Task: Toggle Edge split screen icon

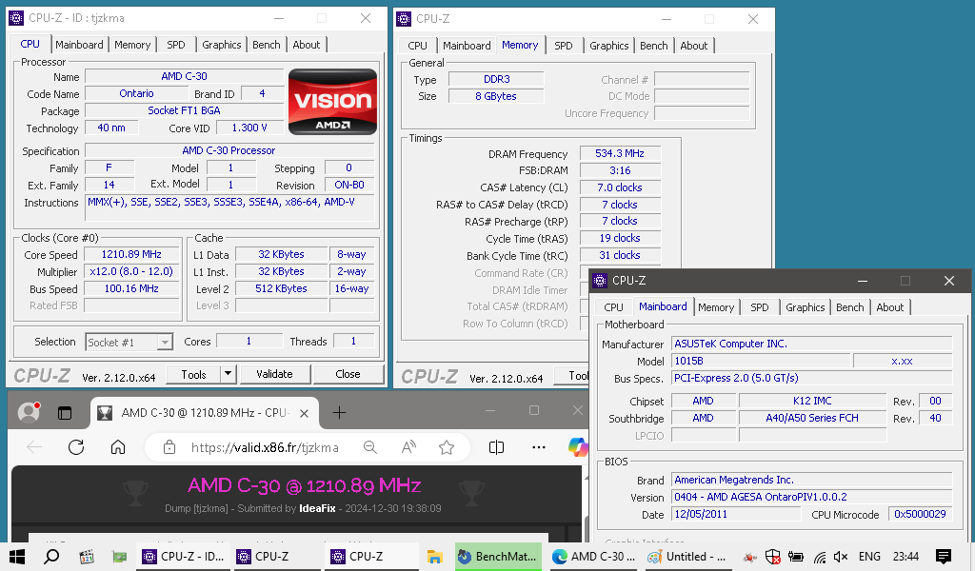Action: [496, 447]
